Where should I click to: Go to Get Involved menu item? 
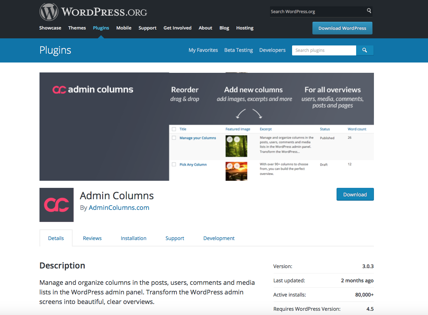tap(178, 28)
